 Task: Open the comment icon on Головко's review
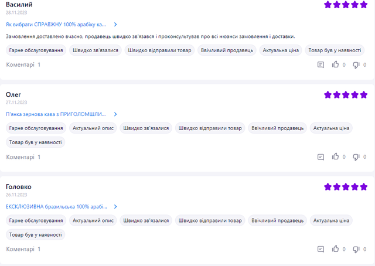click(321, 249)
